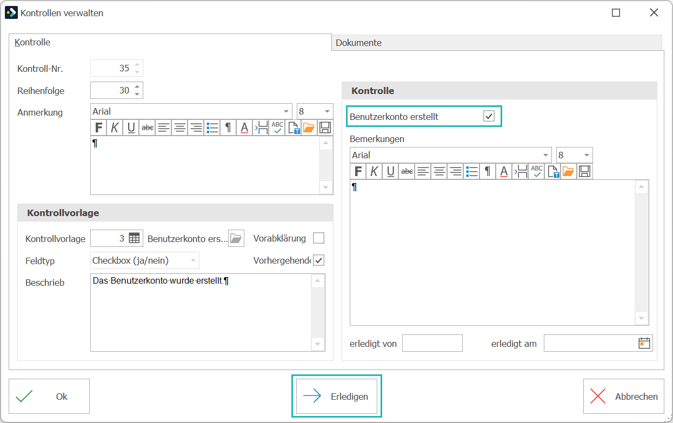The image size is (673, 423).
Task: Save icon in the Bemerkungen toolbar
Action: pos(584,171)
